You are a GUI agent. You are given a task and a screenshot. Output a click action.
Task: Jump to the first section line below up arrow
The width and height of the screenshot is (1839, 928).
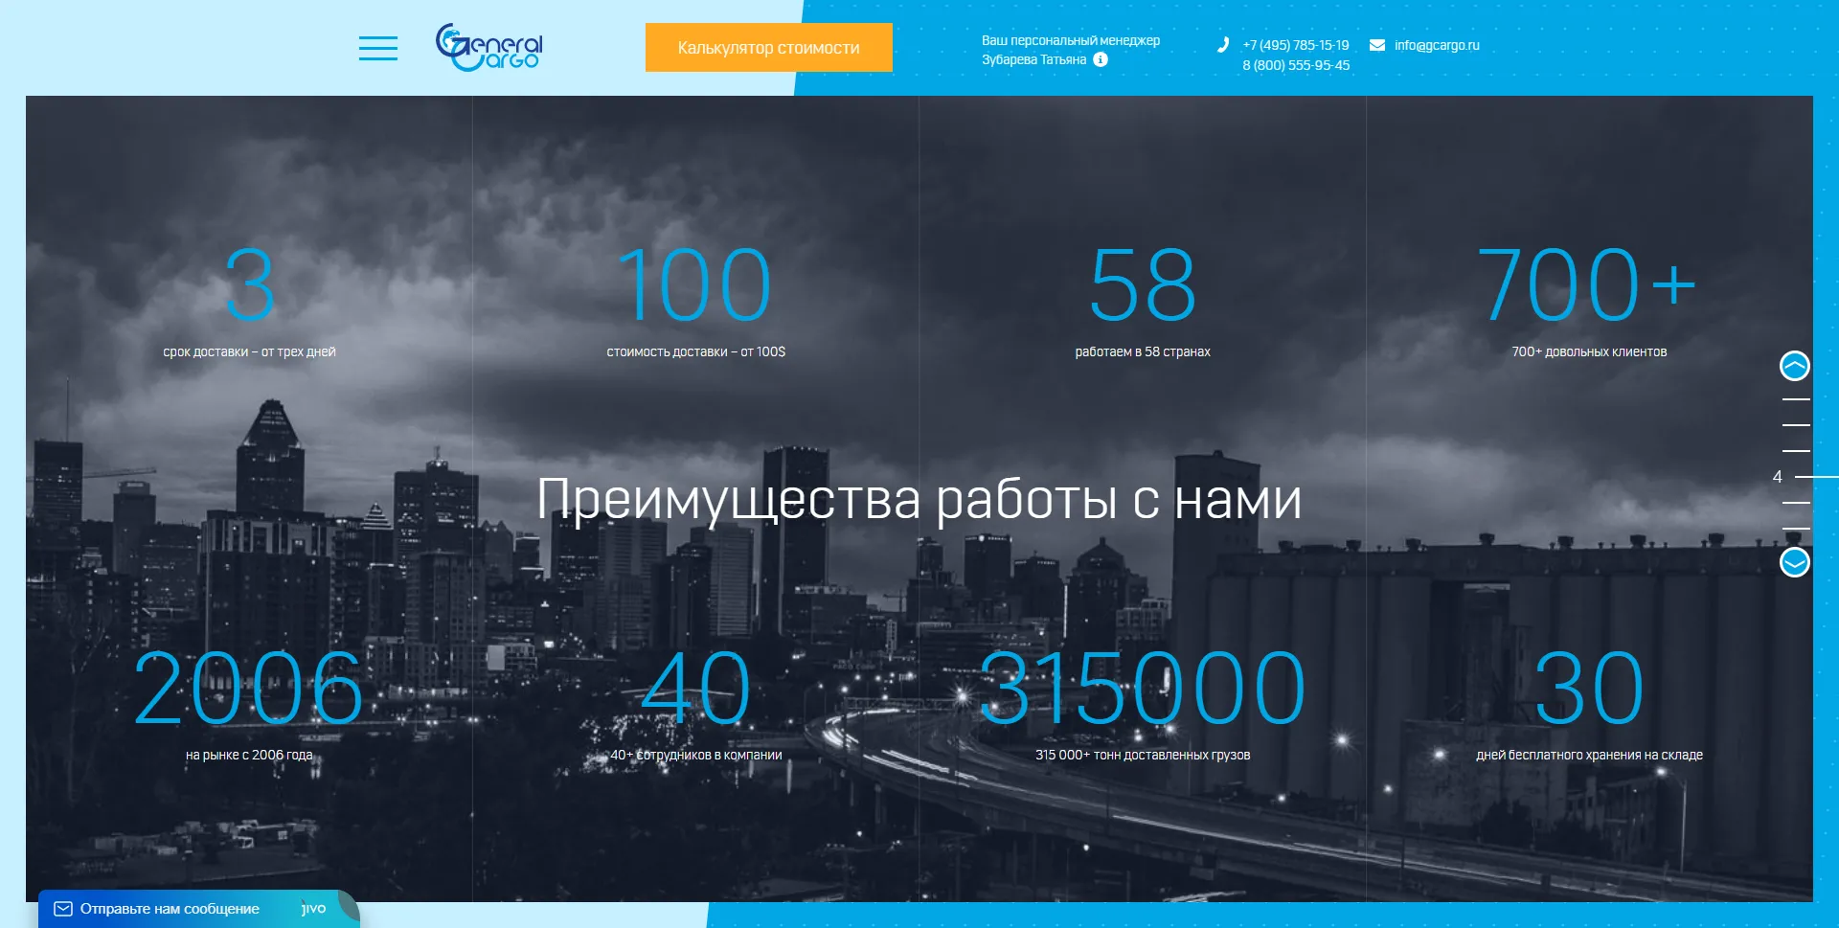(1796, 399)
